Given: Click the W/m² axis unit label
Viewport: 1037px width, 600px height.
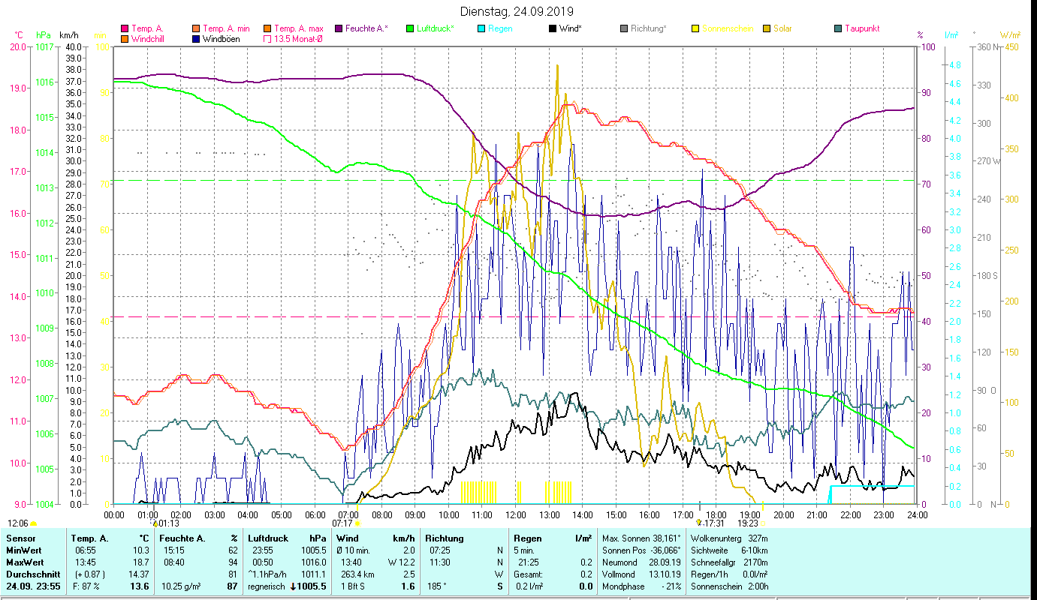Looking at the screenshot, I should tap(1010, 34).
